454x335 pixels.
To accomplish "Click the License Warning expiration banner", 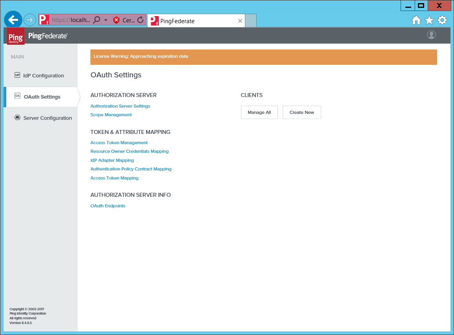I will [x=263, y=57].
